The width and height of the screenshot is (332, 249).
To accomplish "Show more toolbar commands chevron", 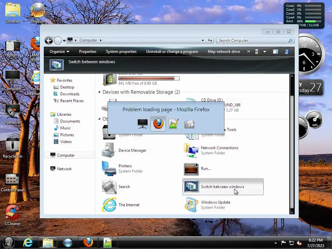I will (248, 52).
